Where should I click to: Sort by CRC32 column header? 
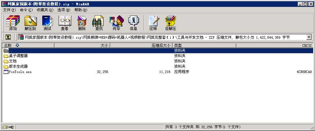275,46
